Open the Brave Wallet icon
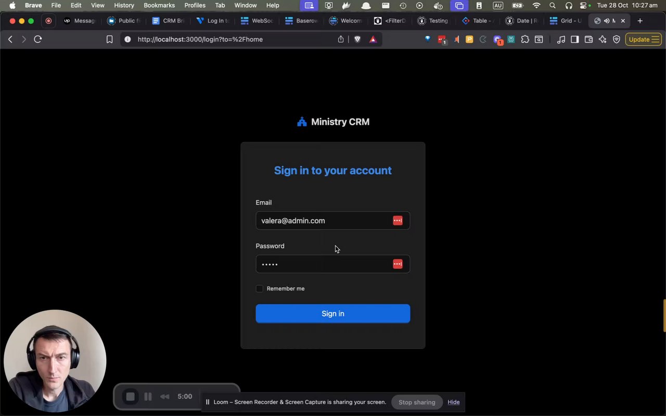Screen dimensions: 666x416 [589, 39]
